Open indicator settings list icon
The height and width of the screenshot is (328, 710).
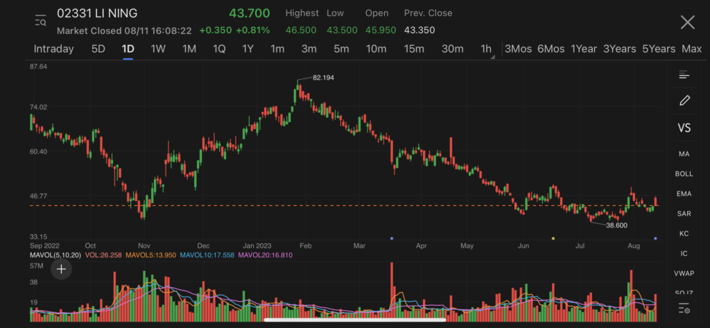[684, 309]
